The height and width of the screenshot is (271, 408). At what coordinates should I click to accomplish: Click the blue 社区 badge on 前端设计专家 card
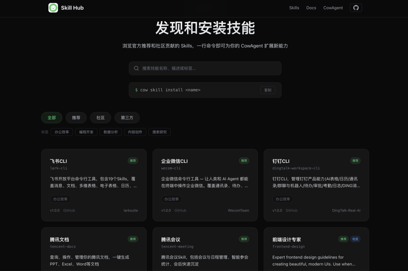[355, 239]
